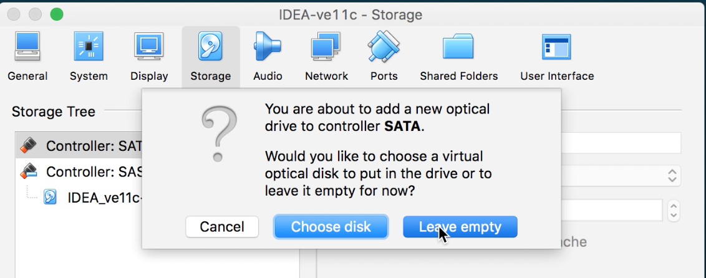Select the Storage settings icon
706x278 pixels.
click(210, 57)
